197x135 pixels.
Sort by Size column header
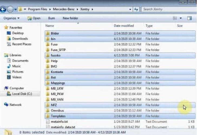[x=180, y=26]
